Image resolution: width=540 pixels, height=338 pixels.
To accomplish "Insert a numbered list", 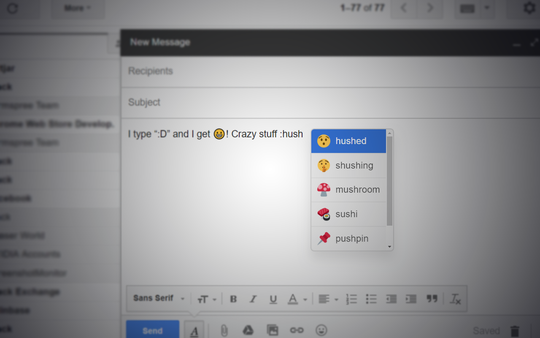I will (351, 299).
